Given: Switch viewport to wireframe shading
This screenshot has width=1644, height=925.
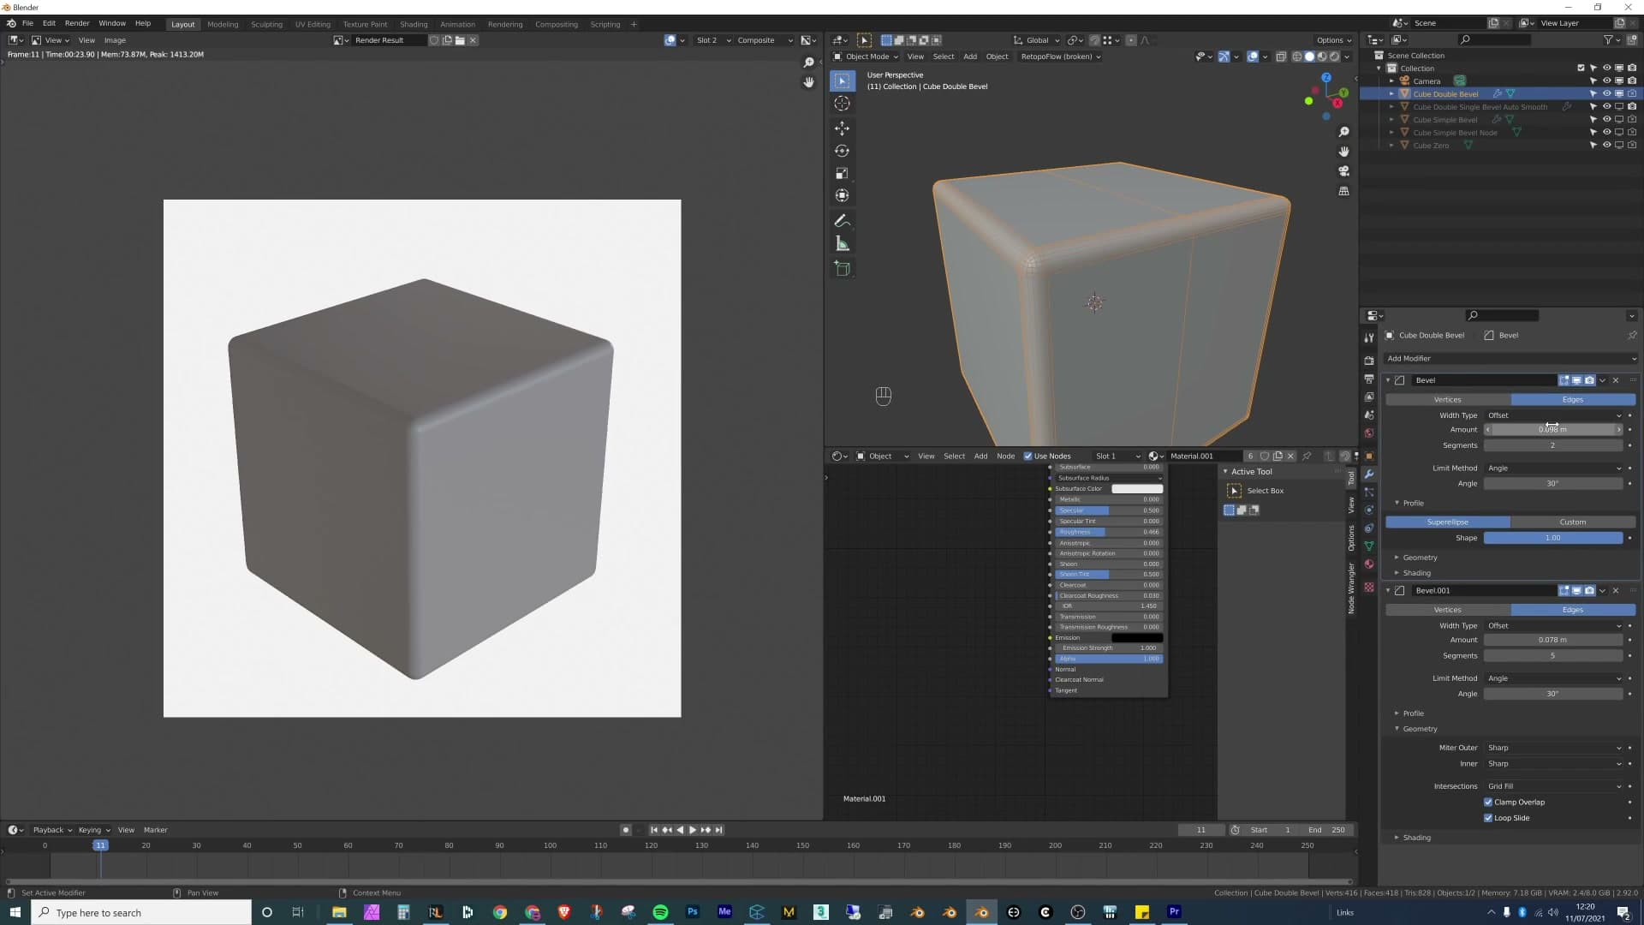Looking at the screenshot, I should tap(1297, 57).
